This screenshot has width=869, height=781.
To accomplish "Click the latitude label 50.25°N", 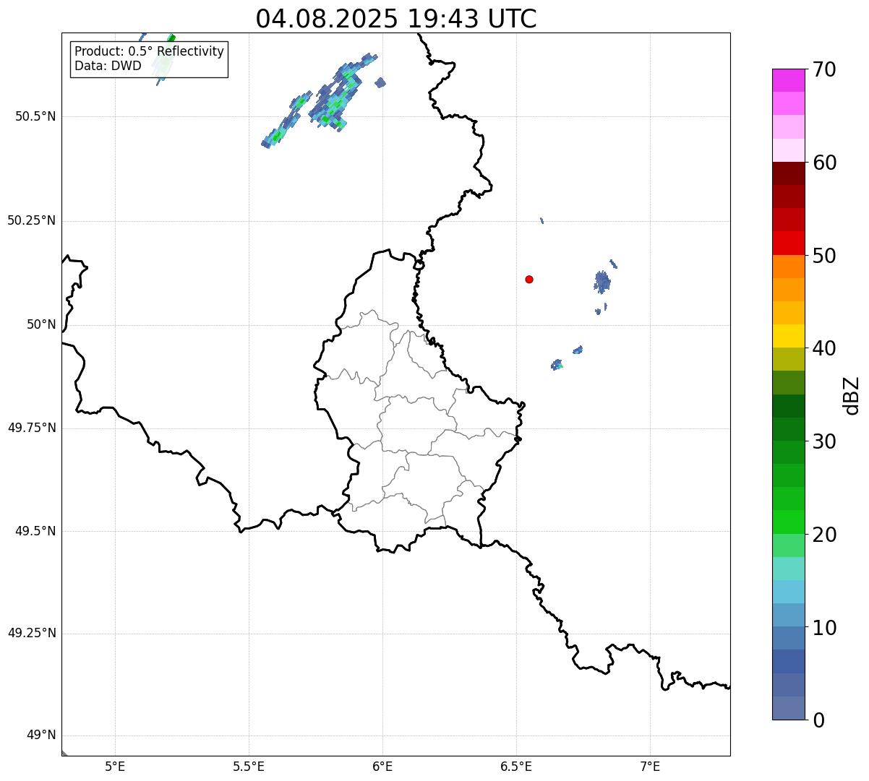I will [x=32, y=220].
